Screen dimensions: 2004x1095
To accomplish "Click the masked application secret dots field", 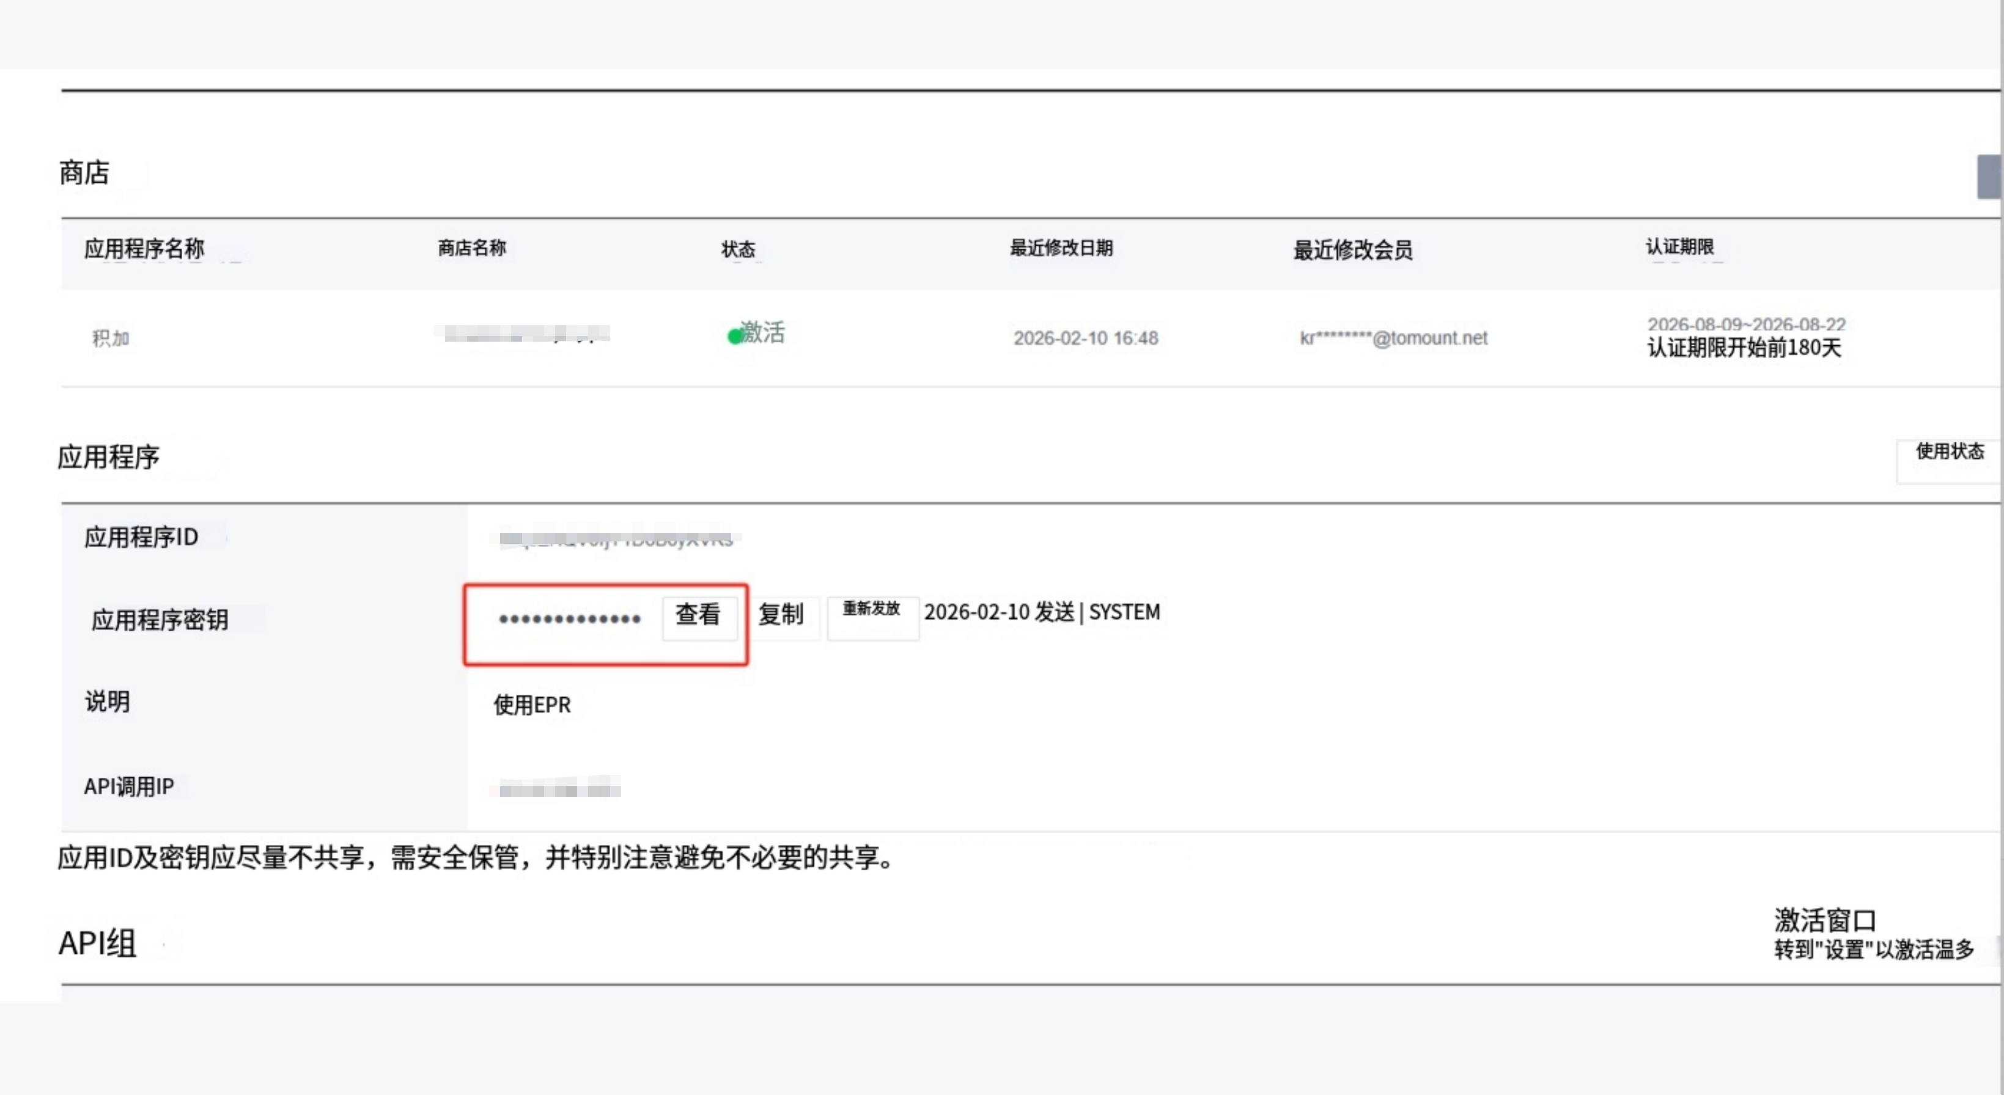I will click(569, 620).
